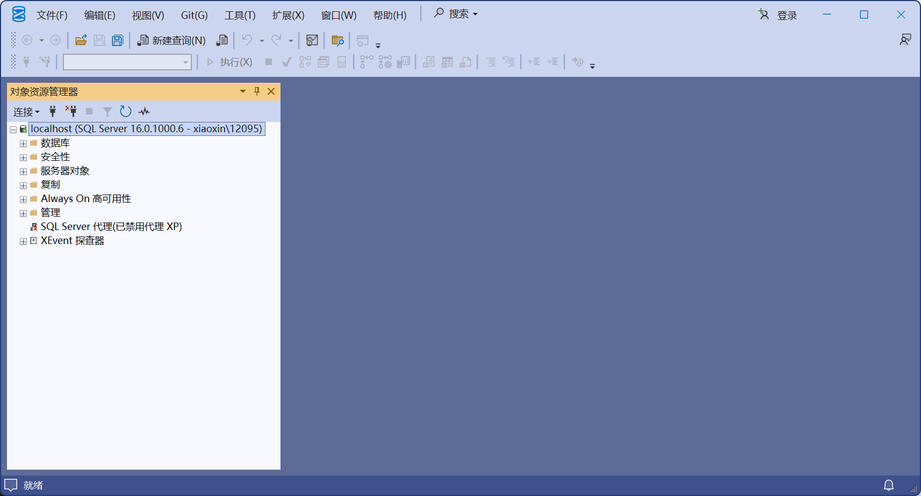Open the 视图(V) menu
Image resolution: width=921 pixels, height=496 pixels.
pyautogui.click(x=148, y=15)
